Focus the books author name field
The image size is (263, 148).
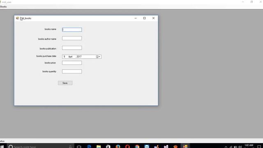tap(72, 38)
